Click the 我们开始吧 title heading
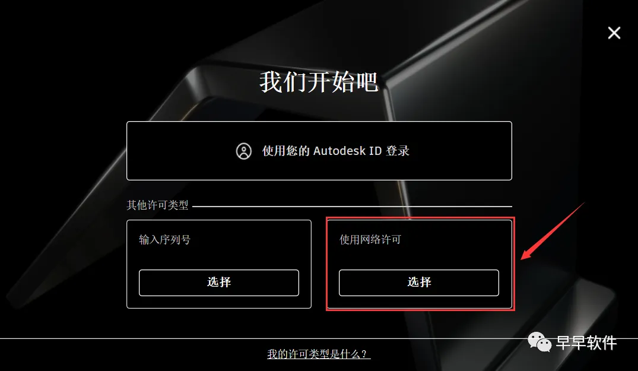This screenshot has height=371, width=638. [319, 82]
